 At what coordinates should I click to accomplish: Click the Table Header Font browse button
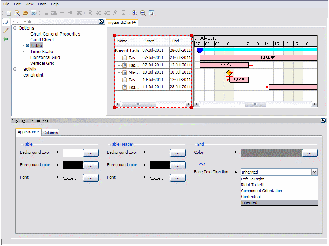(178, 178)
